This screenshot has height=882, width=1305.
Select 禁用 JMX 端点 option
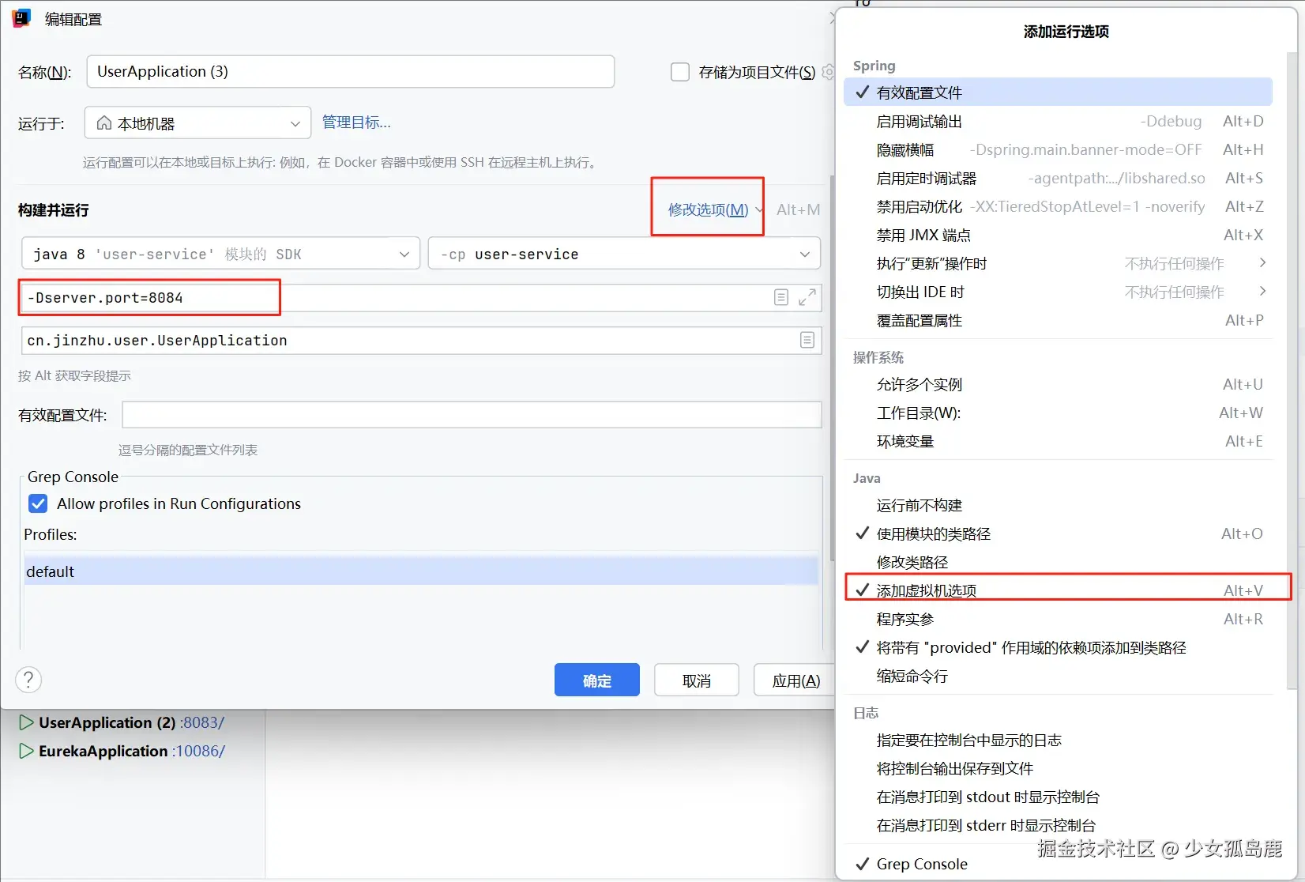pos(1058,235)
